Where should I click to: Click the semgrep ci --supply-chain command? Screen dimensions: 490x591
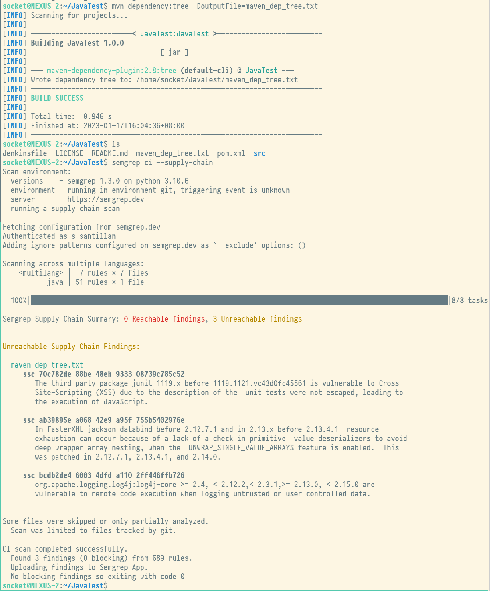click(x=162, y=163)
